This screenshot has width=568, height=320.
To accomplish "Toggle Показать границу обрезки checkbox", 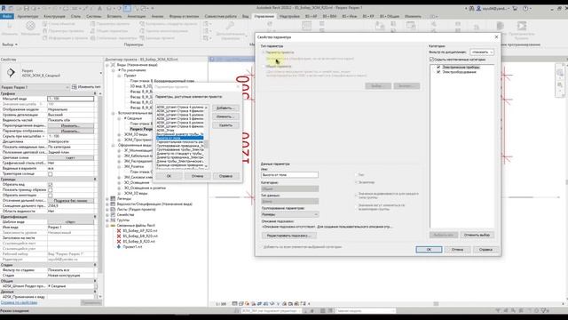I will pos(51,189).
